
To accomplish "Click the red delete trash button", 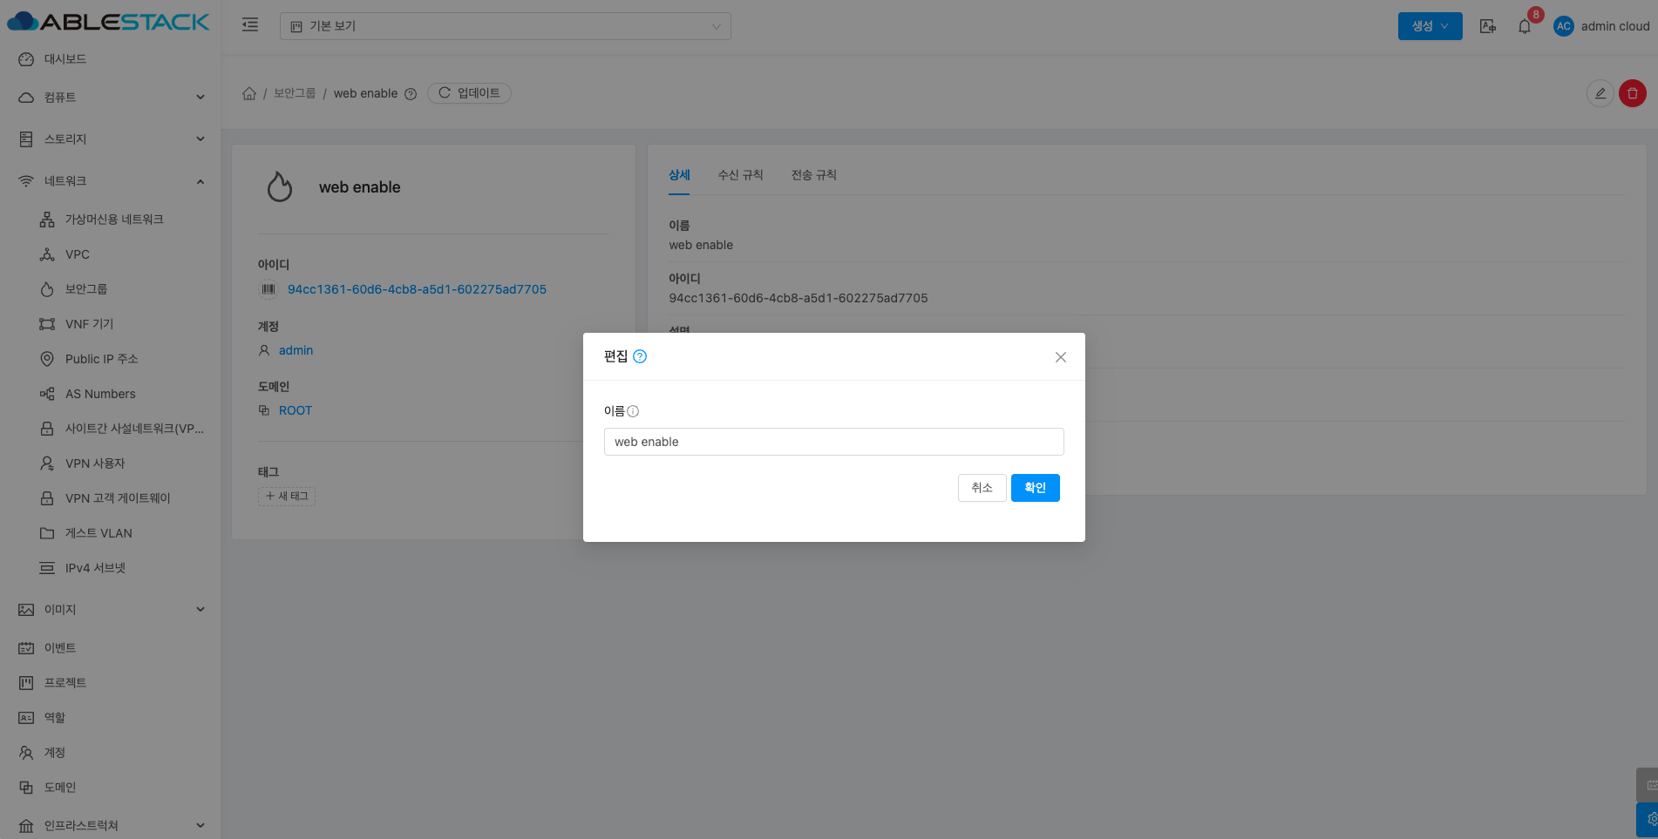I will click(1633, 93).
